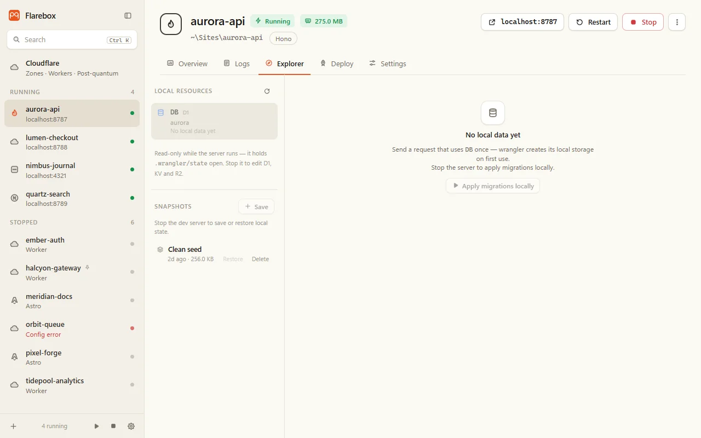The image size is (701, 438).
Task: Open pixel-forge stopped project
Action: [x=72, y=357]
